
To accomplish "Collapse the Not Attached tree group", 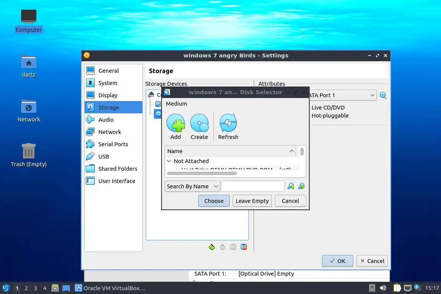I will (169, 161).
